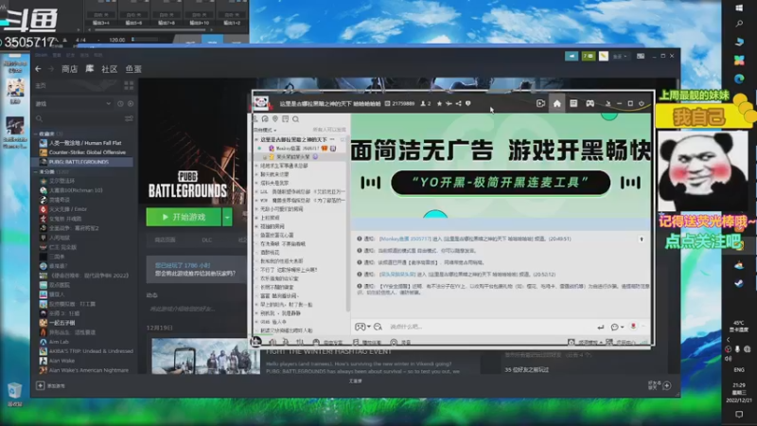Click the YY channel sidebar search icon
Screen dimensions: 757x426
295,119
